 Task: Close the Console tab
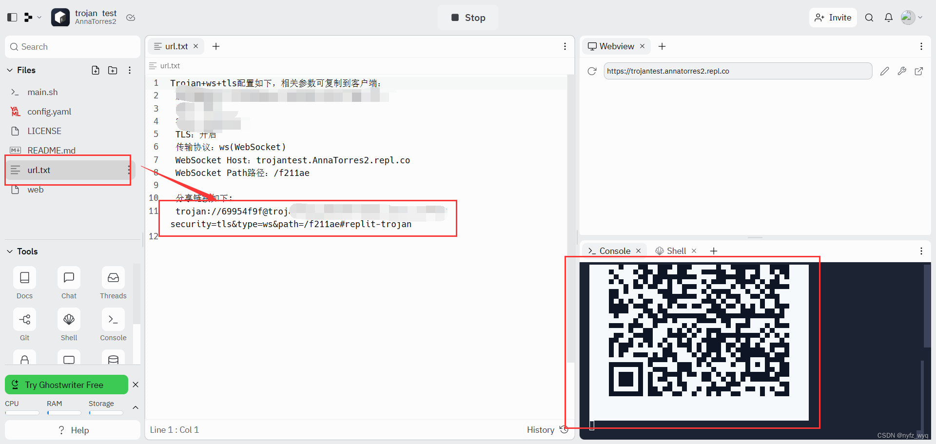tap(639, 251)
